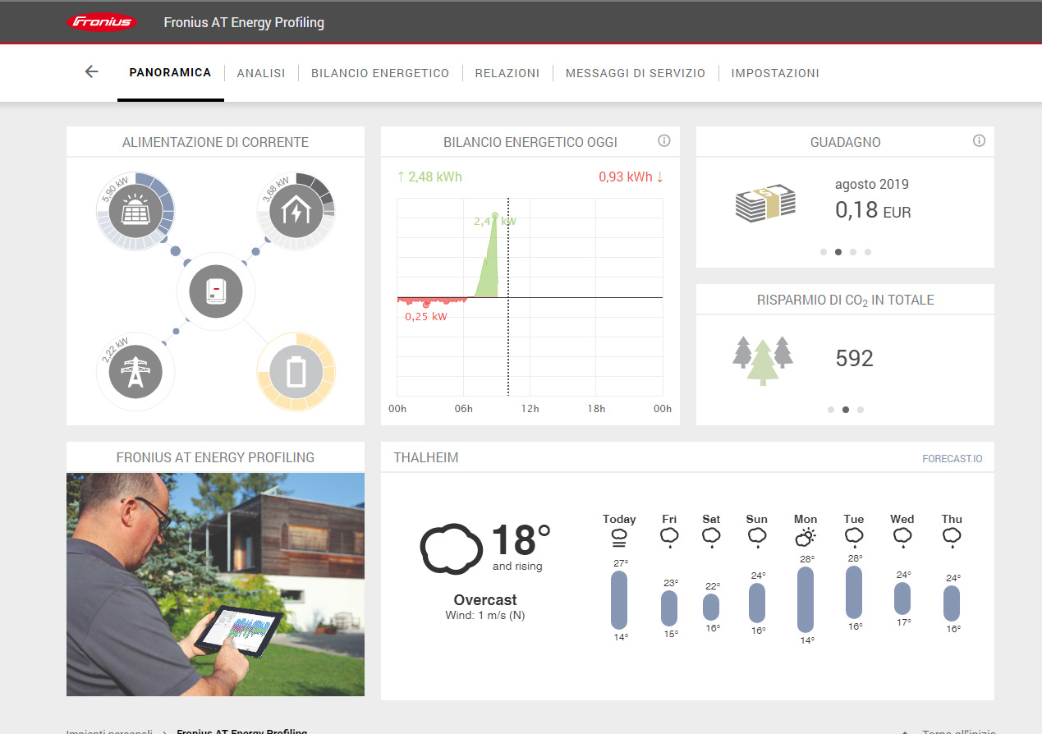Switch to the Analisi tab
The height and width of the screenshot is (734, 1042).
point(261,73)
